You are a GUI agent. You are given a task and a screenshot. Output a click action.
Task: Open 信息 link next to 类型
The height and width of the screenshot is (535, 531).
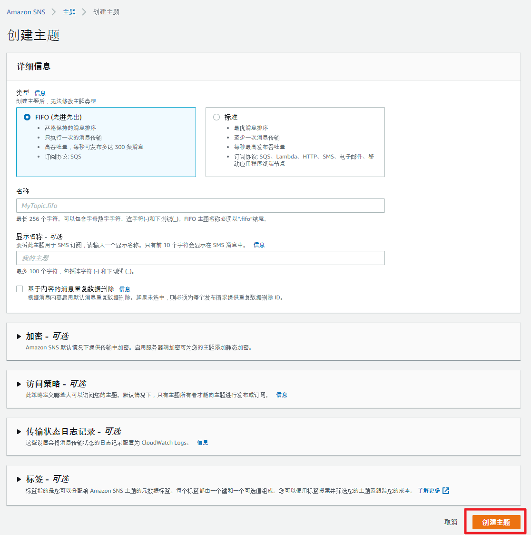40,93
